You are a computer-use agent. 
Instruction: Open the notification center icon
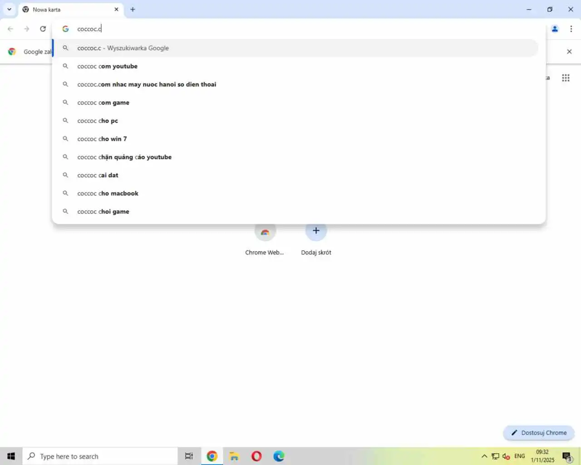click(x=567, y=456)
